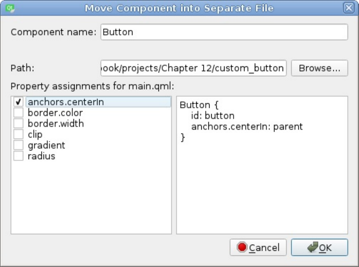359x267 pixels.
Task: Close the Move Component dialog
Action: [348, 8]
